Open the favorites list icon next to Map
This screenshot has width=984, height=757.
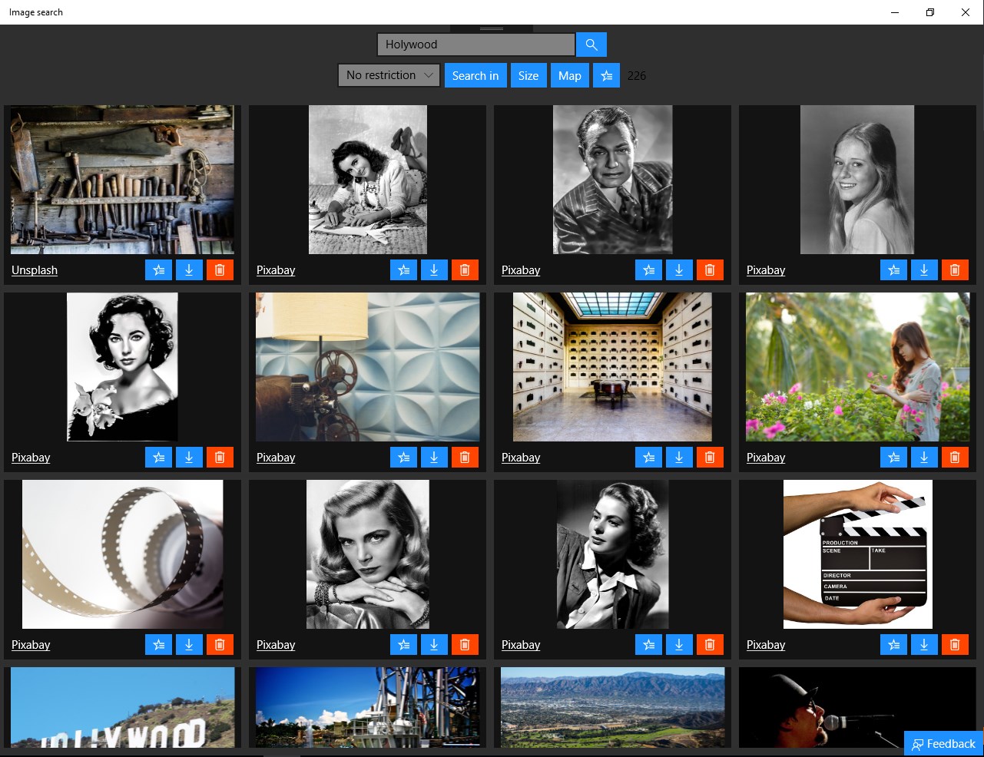pos(607,75)
